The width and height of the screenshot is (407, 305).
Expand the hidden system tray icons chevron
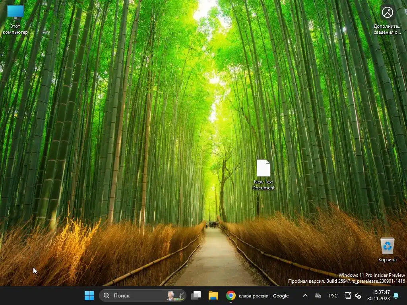pos(305,295)
